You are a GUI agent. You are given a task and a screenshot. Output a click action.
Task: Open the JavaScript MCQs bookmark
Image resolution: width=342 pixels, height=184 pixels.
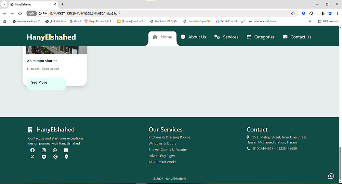(x=165, y=22)
